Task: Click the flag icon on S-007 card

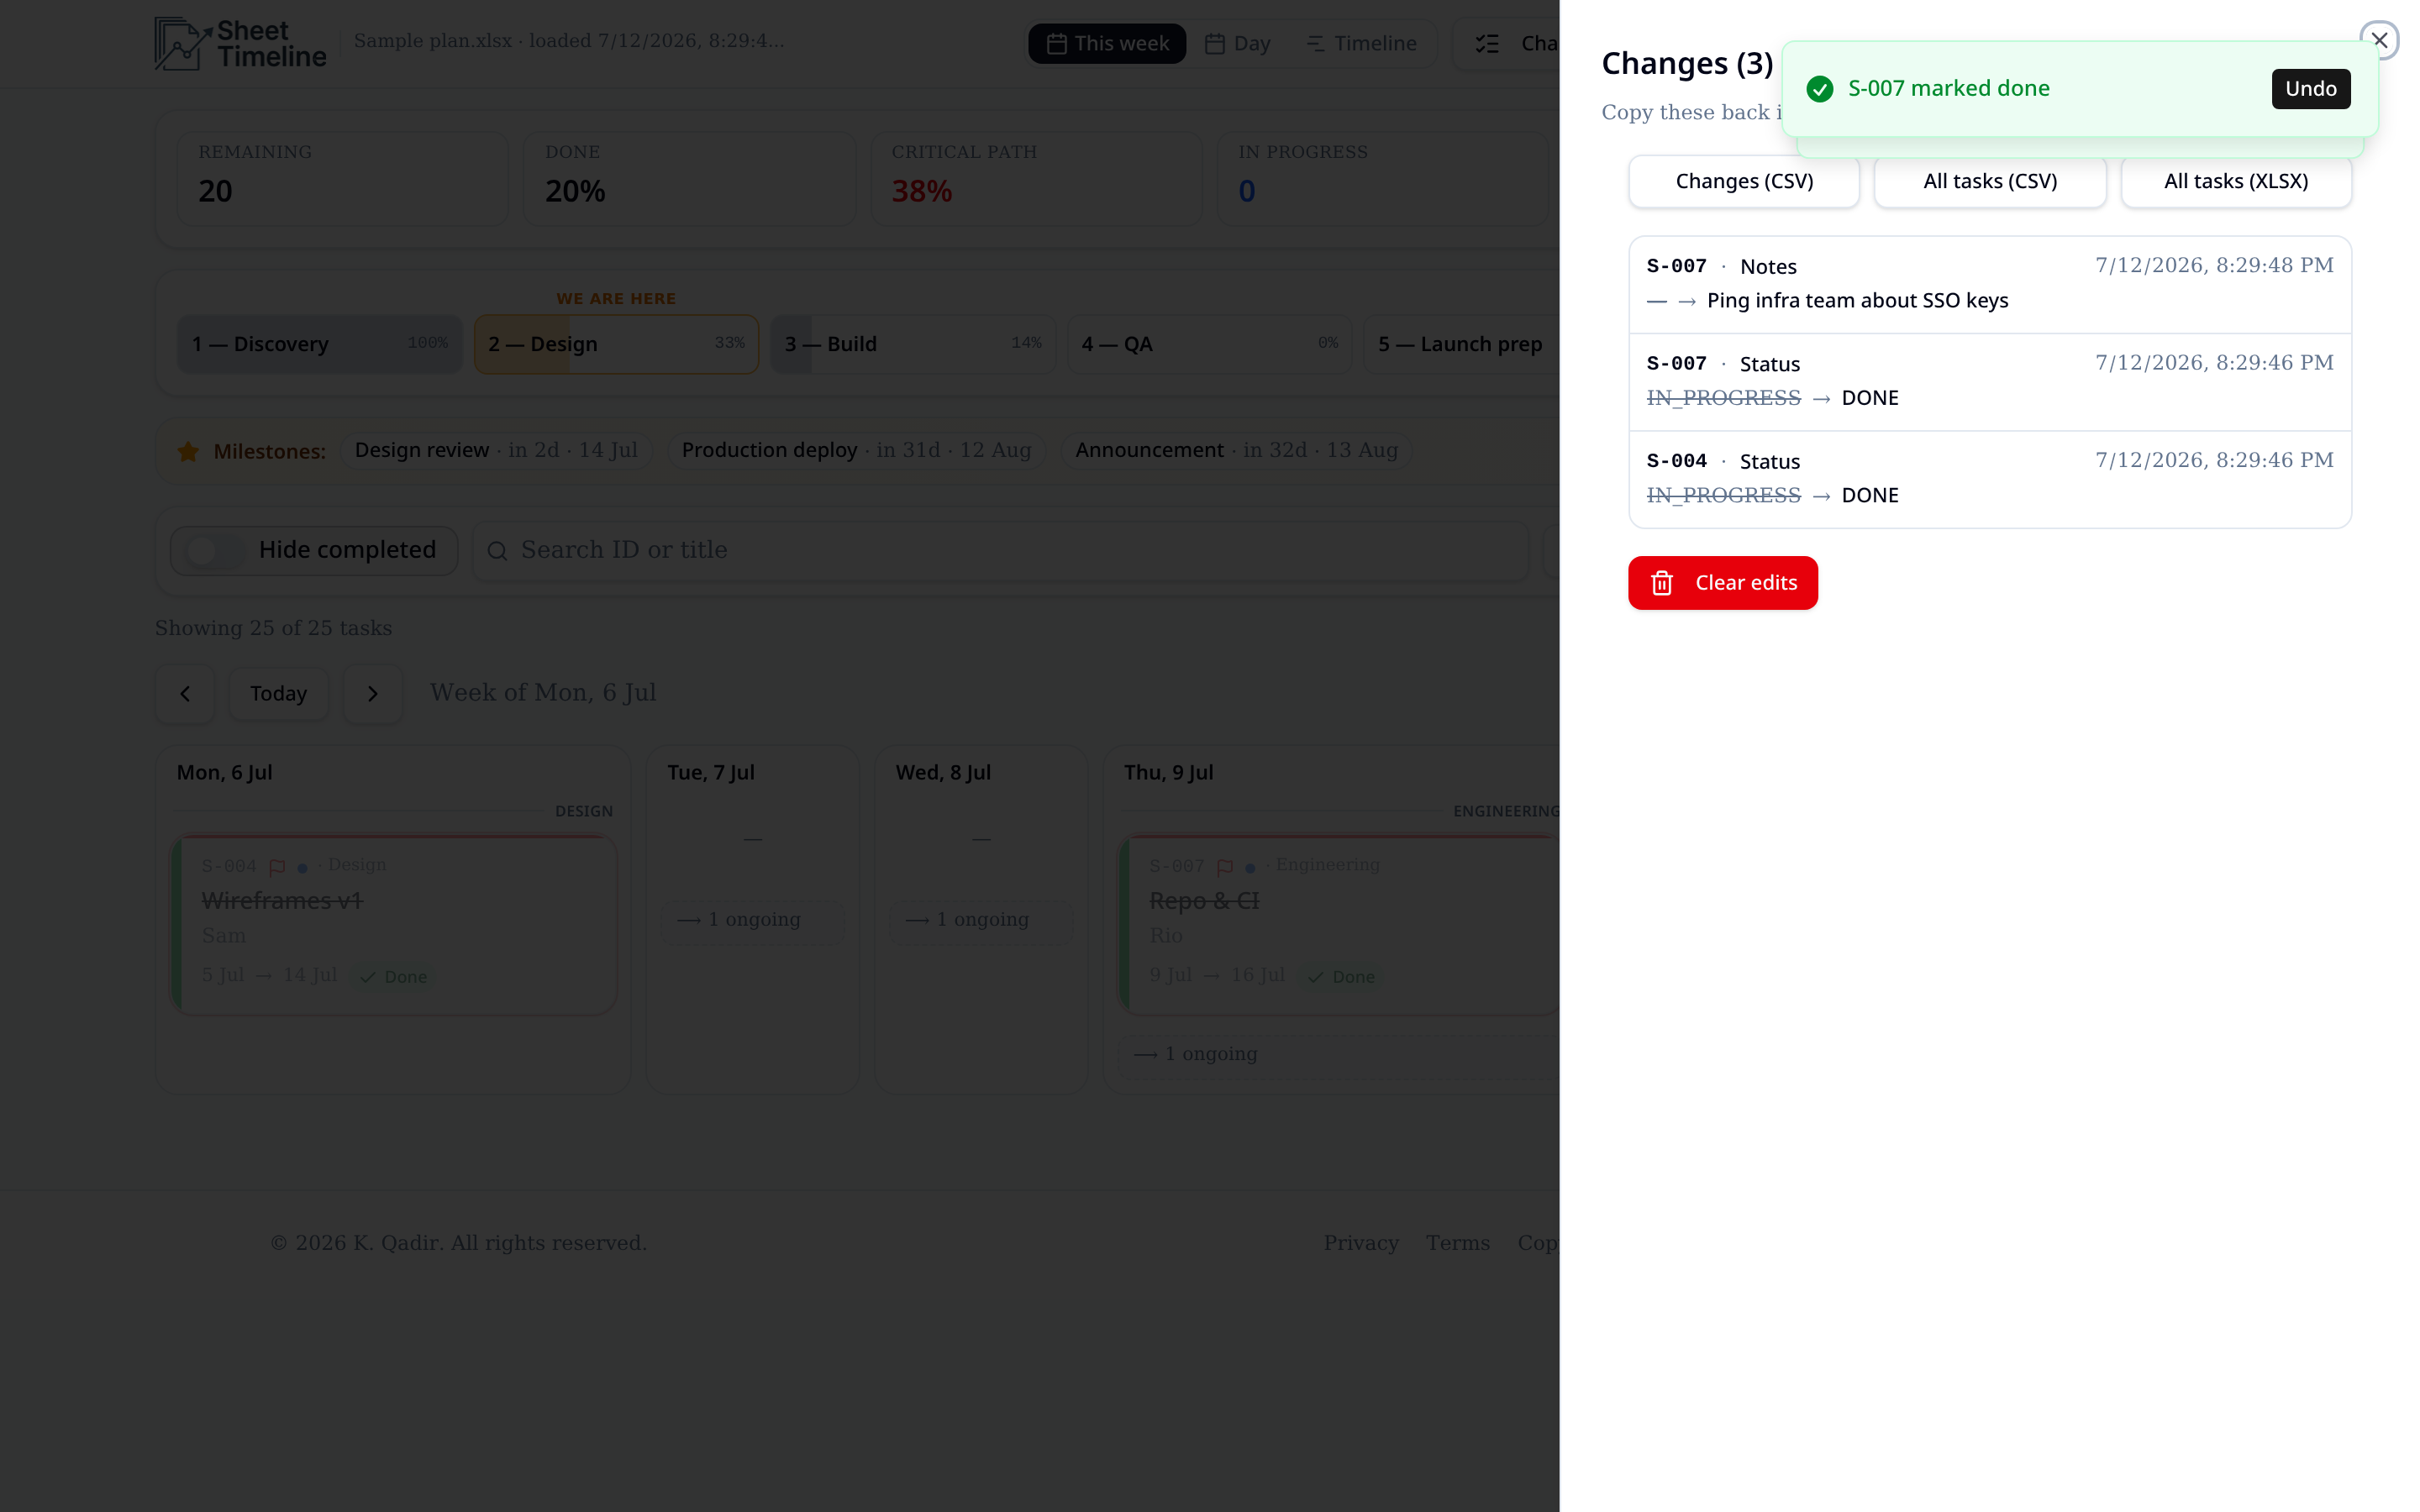Action: pos(1225,867)
